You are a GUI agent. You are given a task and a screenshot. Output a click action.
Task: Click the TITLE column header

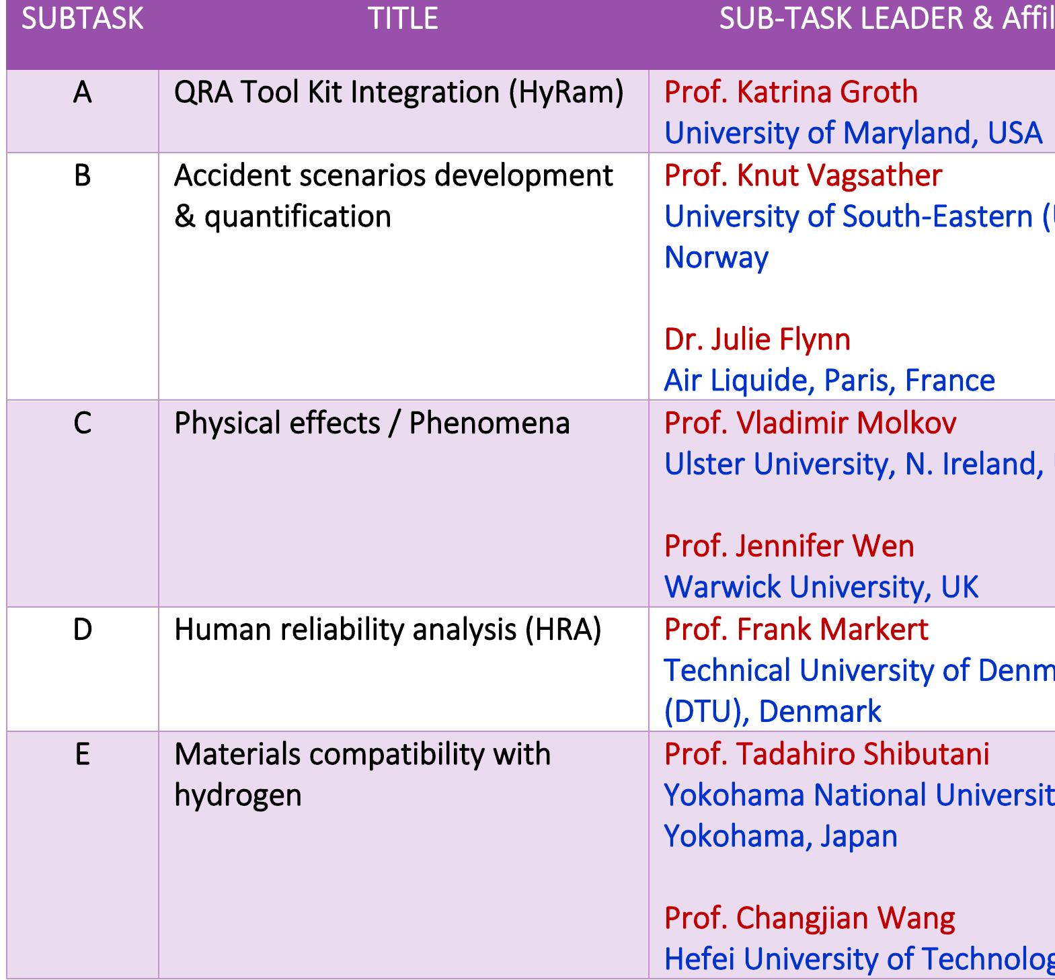pos(403,19)
